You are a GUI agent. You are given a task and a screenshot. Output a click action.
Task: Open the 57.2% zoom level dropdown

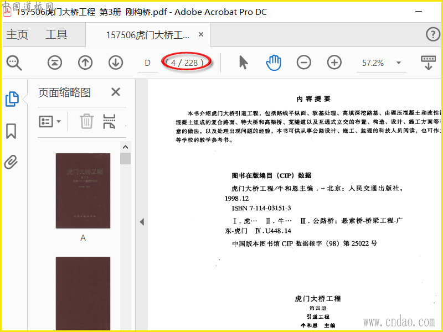tap(399, 63)
